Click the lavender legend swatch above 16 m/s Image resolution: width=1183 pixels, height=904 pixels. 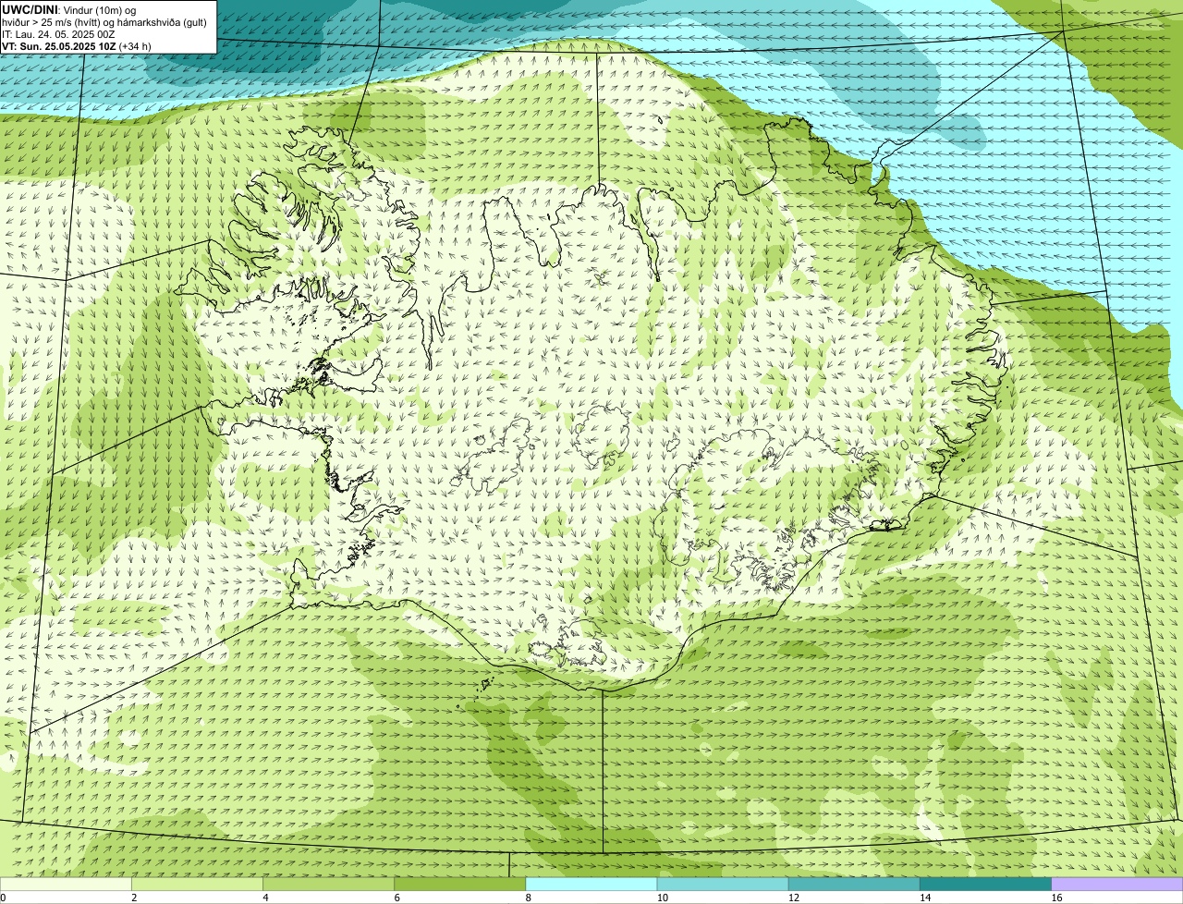pos(1117,884)
